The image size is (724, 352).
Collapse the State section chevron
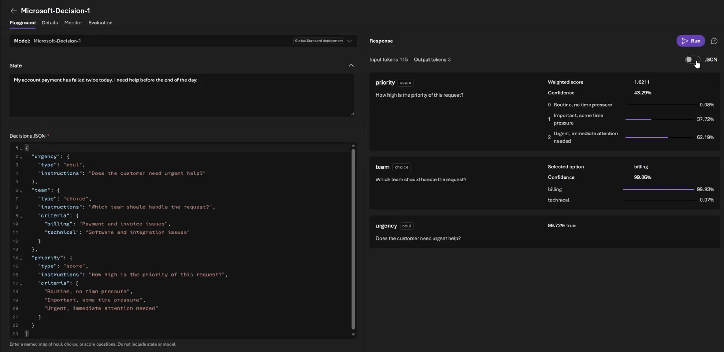pos(351,65)
